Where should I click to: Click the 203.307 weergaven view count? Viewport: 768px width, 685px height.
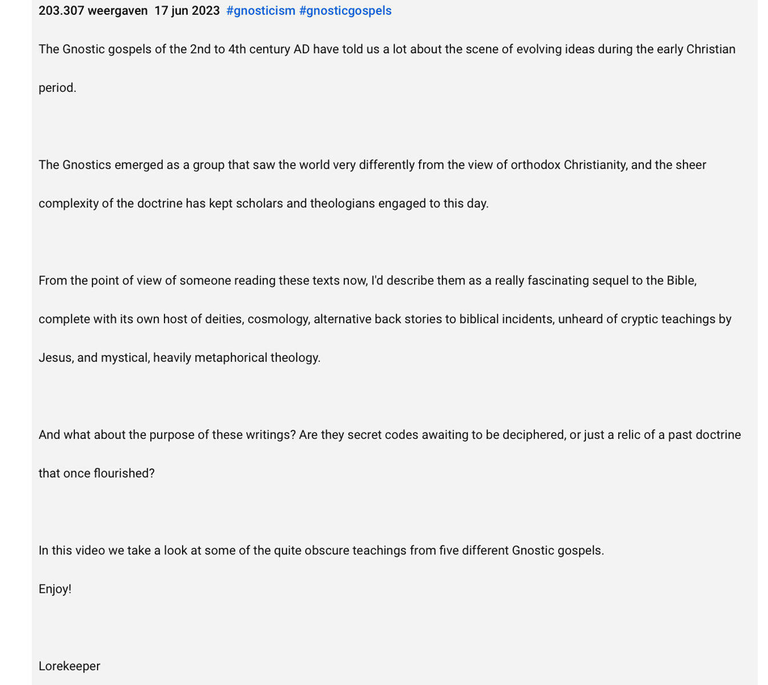[x=93, y=11]
